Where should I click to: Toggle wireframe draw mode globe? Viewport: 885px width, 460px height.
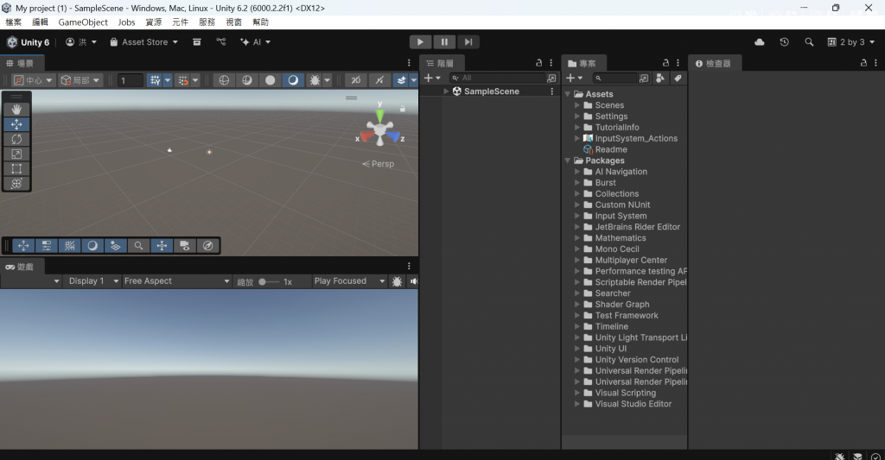224,80
